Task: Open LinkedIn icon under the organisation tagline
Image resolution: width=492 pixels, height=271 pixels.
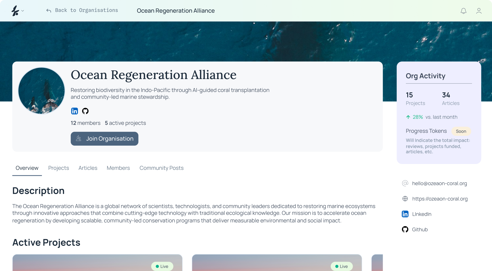Action: pyautogui.click(x=74, y=111)
